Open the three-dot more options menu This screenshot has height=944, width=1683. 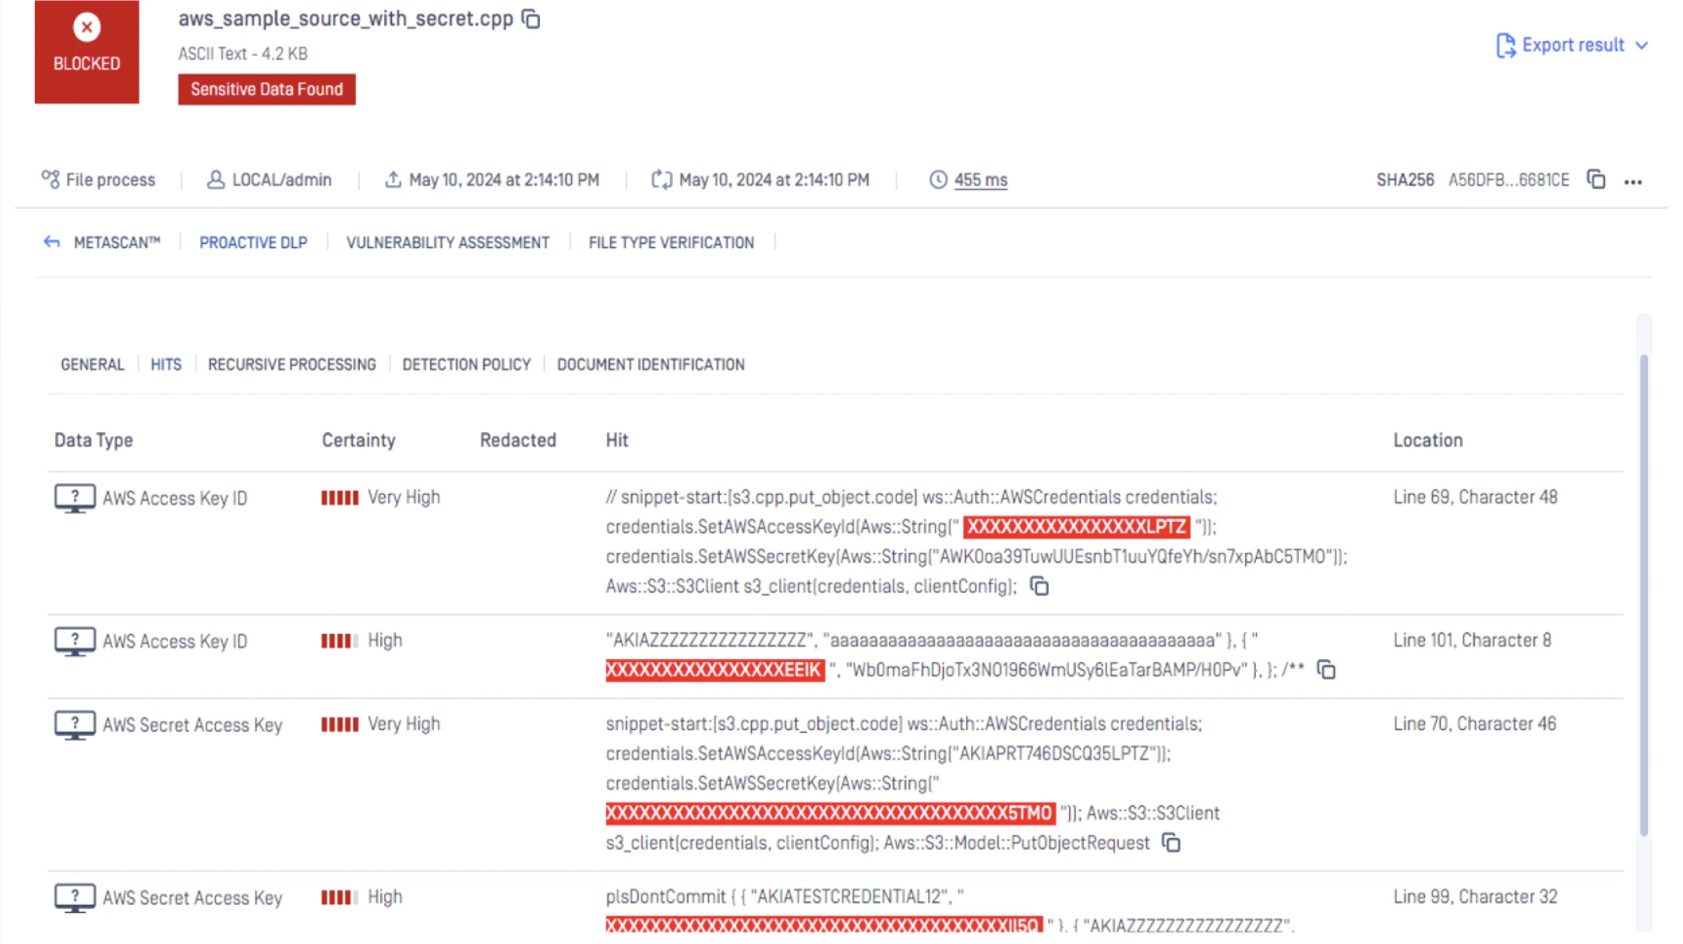(x=1633, y=181)
